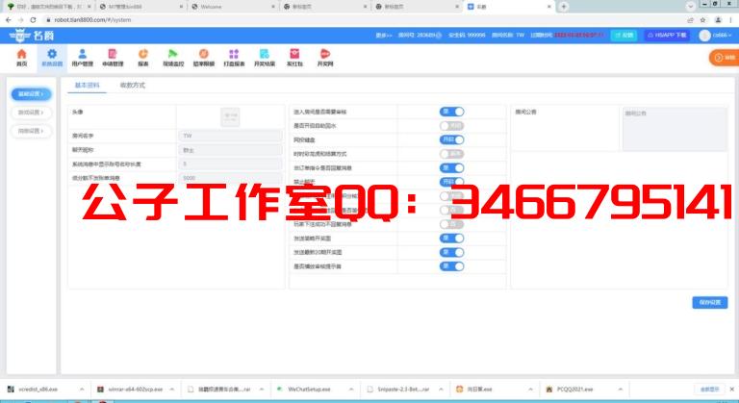This screenshot has height=403, width=739.
Task: Click WeChatSetup.exe download icon
Action: pos(279,390)
